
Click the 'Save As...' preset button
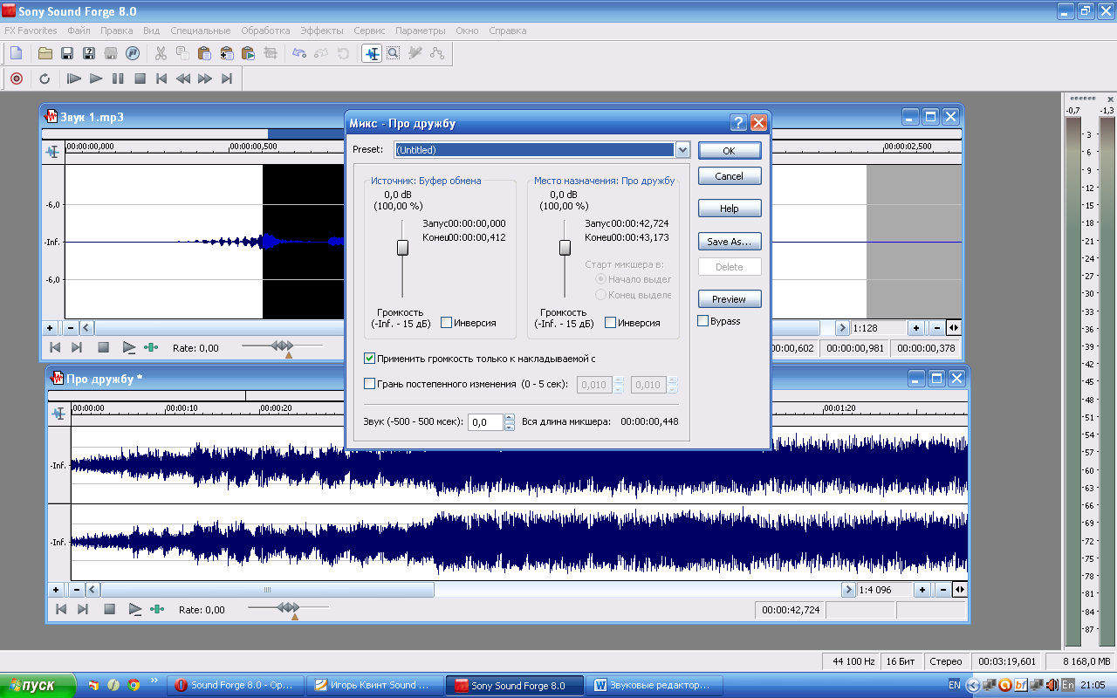click(730, 242)
